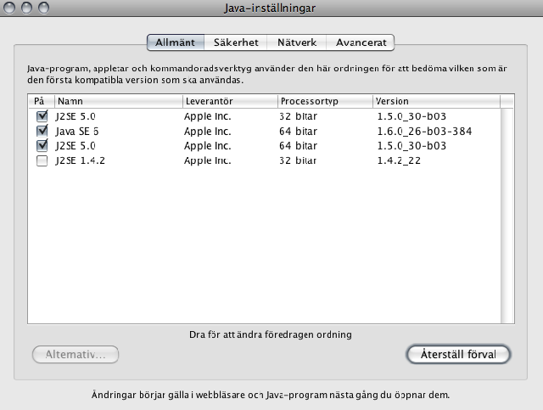Sort by the På column header
The height and width of the screenshot is (410, 543).
coord(41,101)
